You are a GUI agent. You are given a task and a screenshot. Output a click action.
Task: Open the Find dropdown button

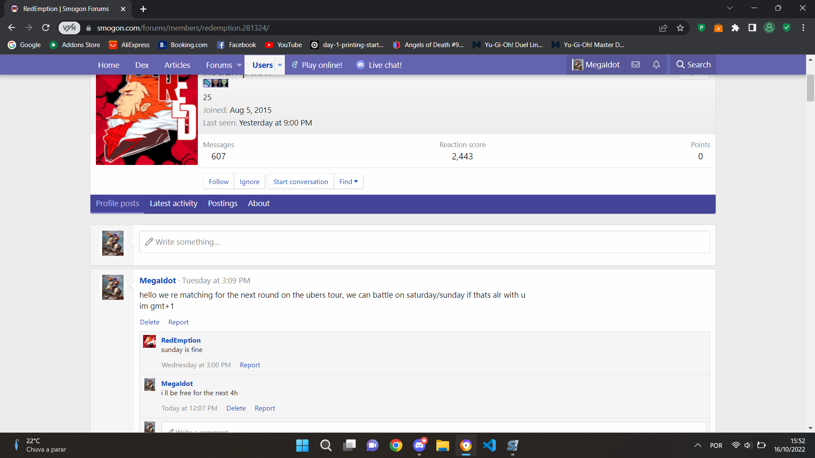[x=348, y=182]
